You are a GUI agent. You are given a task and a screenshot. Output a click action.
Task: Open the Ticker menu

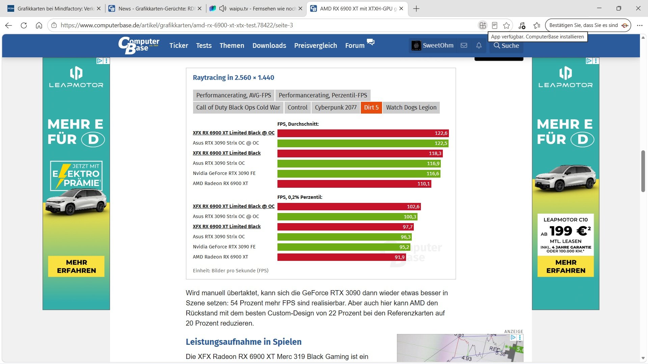(x=179, y=45)
